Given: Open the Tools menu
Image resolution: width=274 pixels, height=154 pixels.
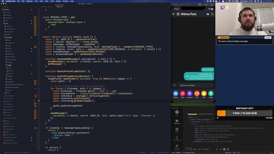Looking at the screenshot, I should click(52, 1).
